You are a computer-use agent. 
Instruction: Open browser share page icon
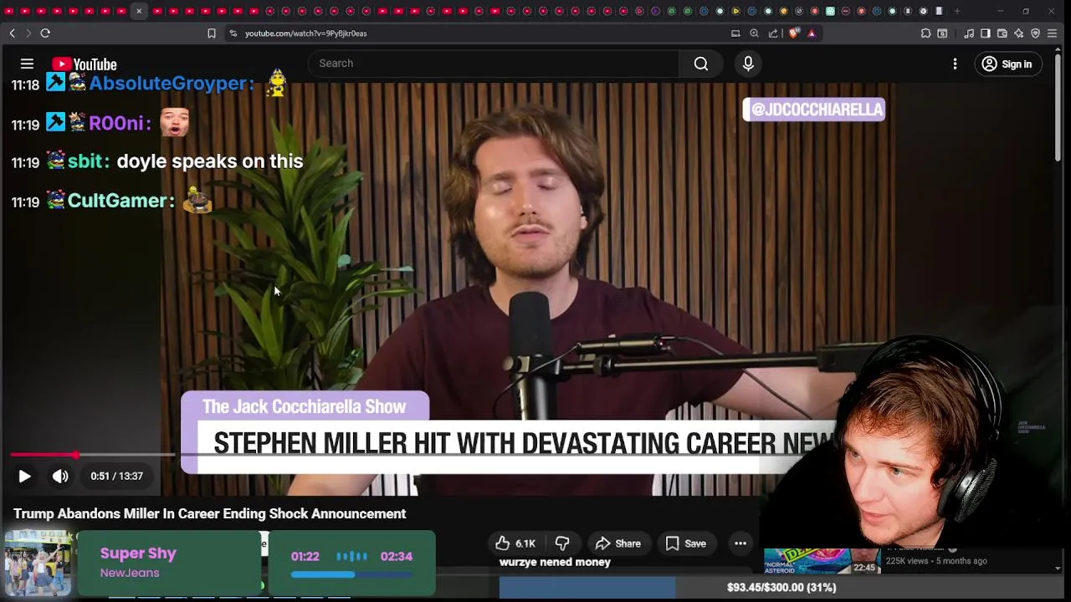click(773, 33)
